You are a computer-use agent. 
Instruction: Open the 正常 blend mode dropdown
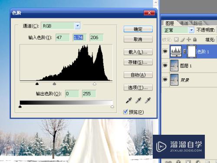(191, 30)
